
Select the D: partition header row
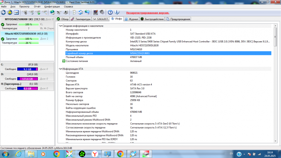point(27,74)
